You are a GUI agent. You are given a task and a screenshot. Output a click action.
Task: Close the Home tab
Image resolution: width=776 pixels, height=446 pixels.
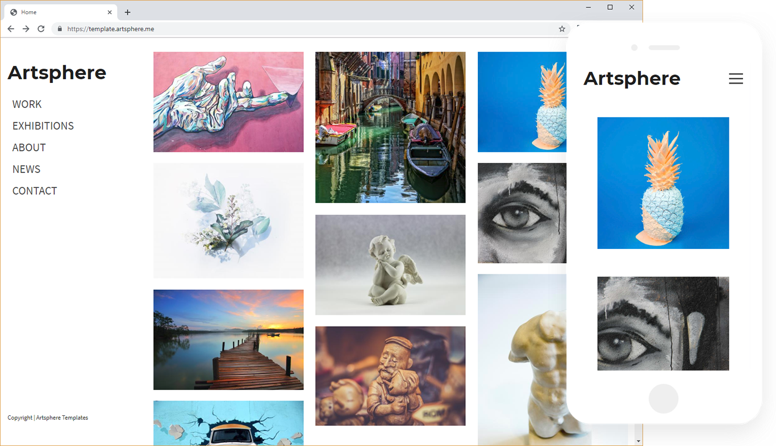(110, 12)
